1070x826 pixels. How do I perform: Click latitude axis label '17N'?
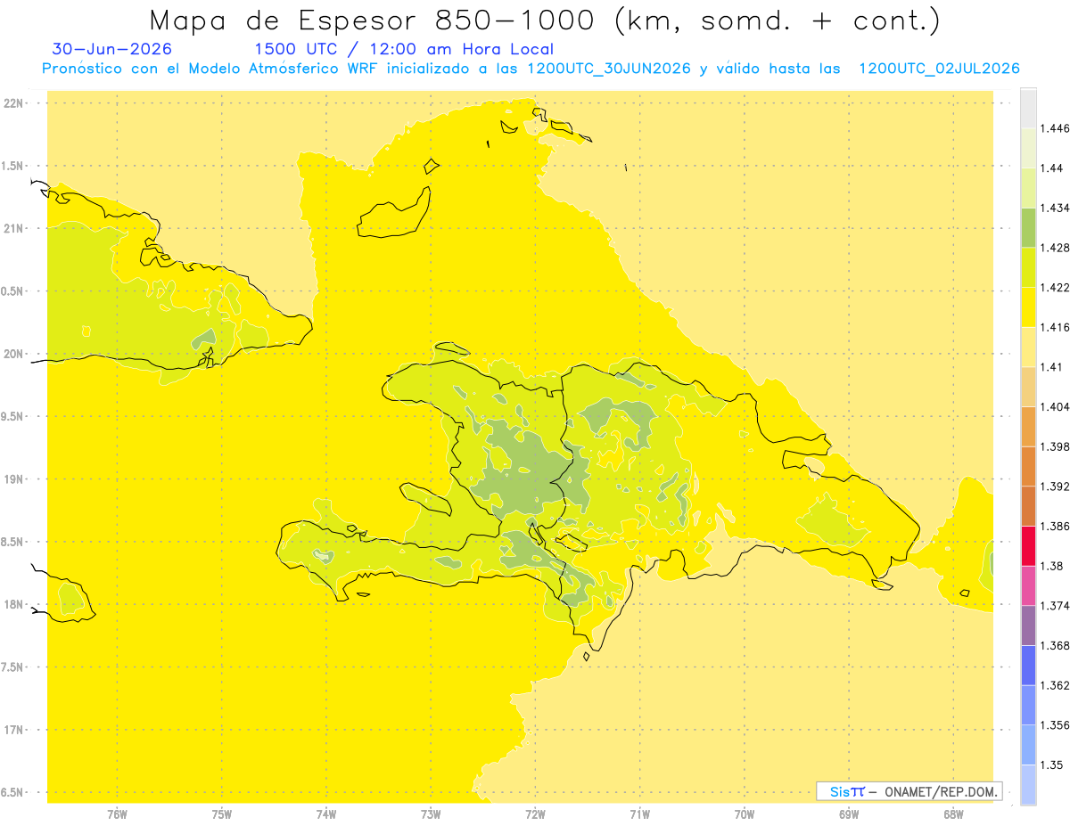coord(13,730)
